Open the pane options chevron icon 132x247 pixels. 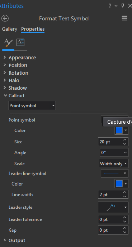(116, 6)
